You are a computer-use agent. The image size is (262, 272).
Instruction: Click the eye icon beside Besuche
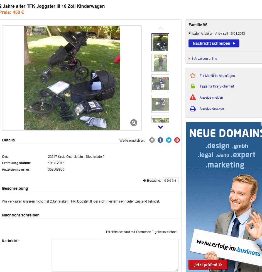point(145,181)
